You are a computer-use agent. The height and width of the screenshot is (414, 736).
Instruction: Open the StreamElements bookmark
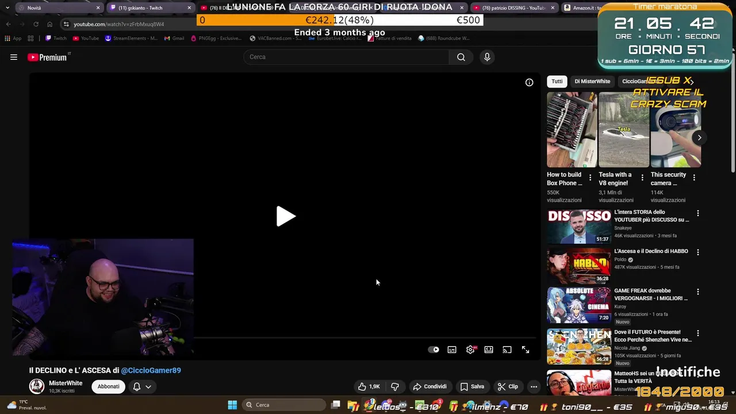131,38
